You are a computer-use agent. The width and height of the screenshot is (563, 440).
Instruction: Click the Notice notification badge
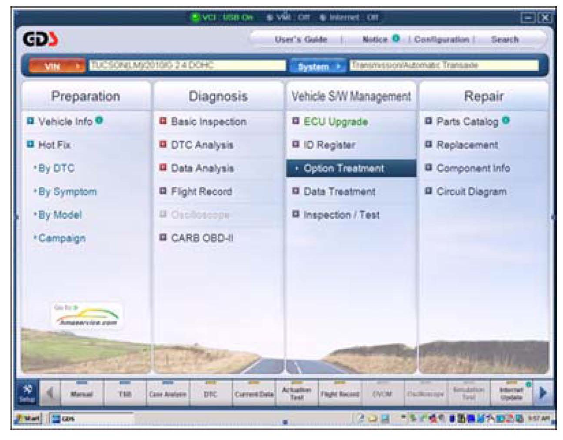pos(396,38)
